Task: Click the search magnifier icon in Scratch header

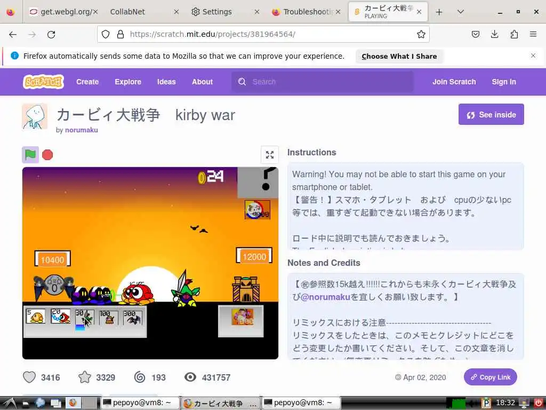Action: [242, 82]
